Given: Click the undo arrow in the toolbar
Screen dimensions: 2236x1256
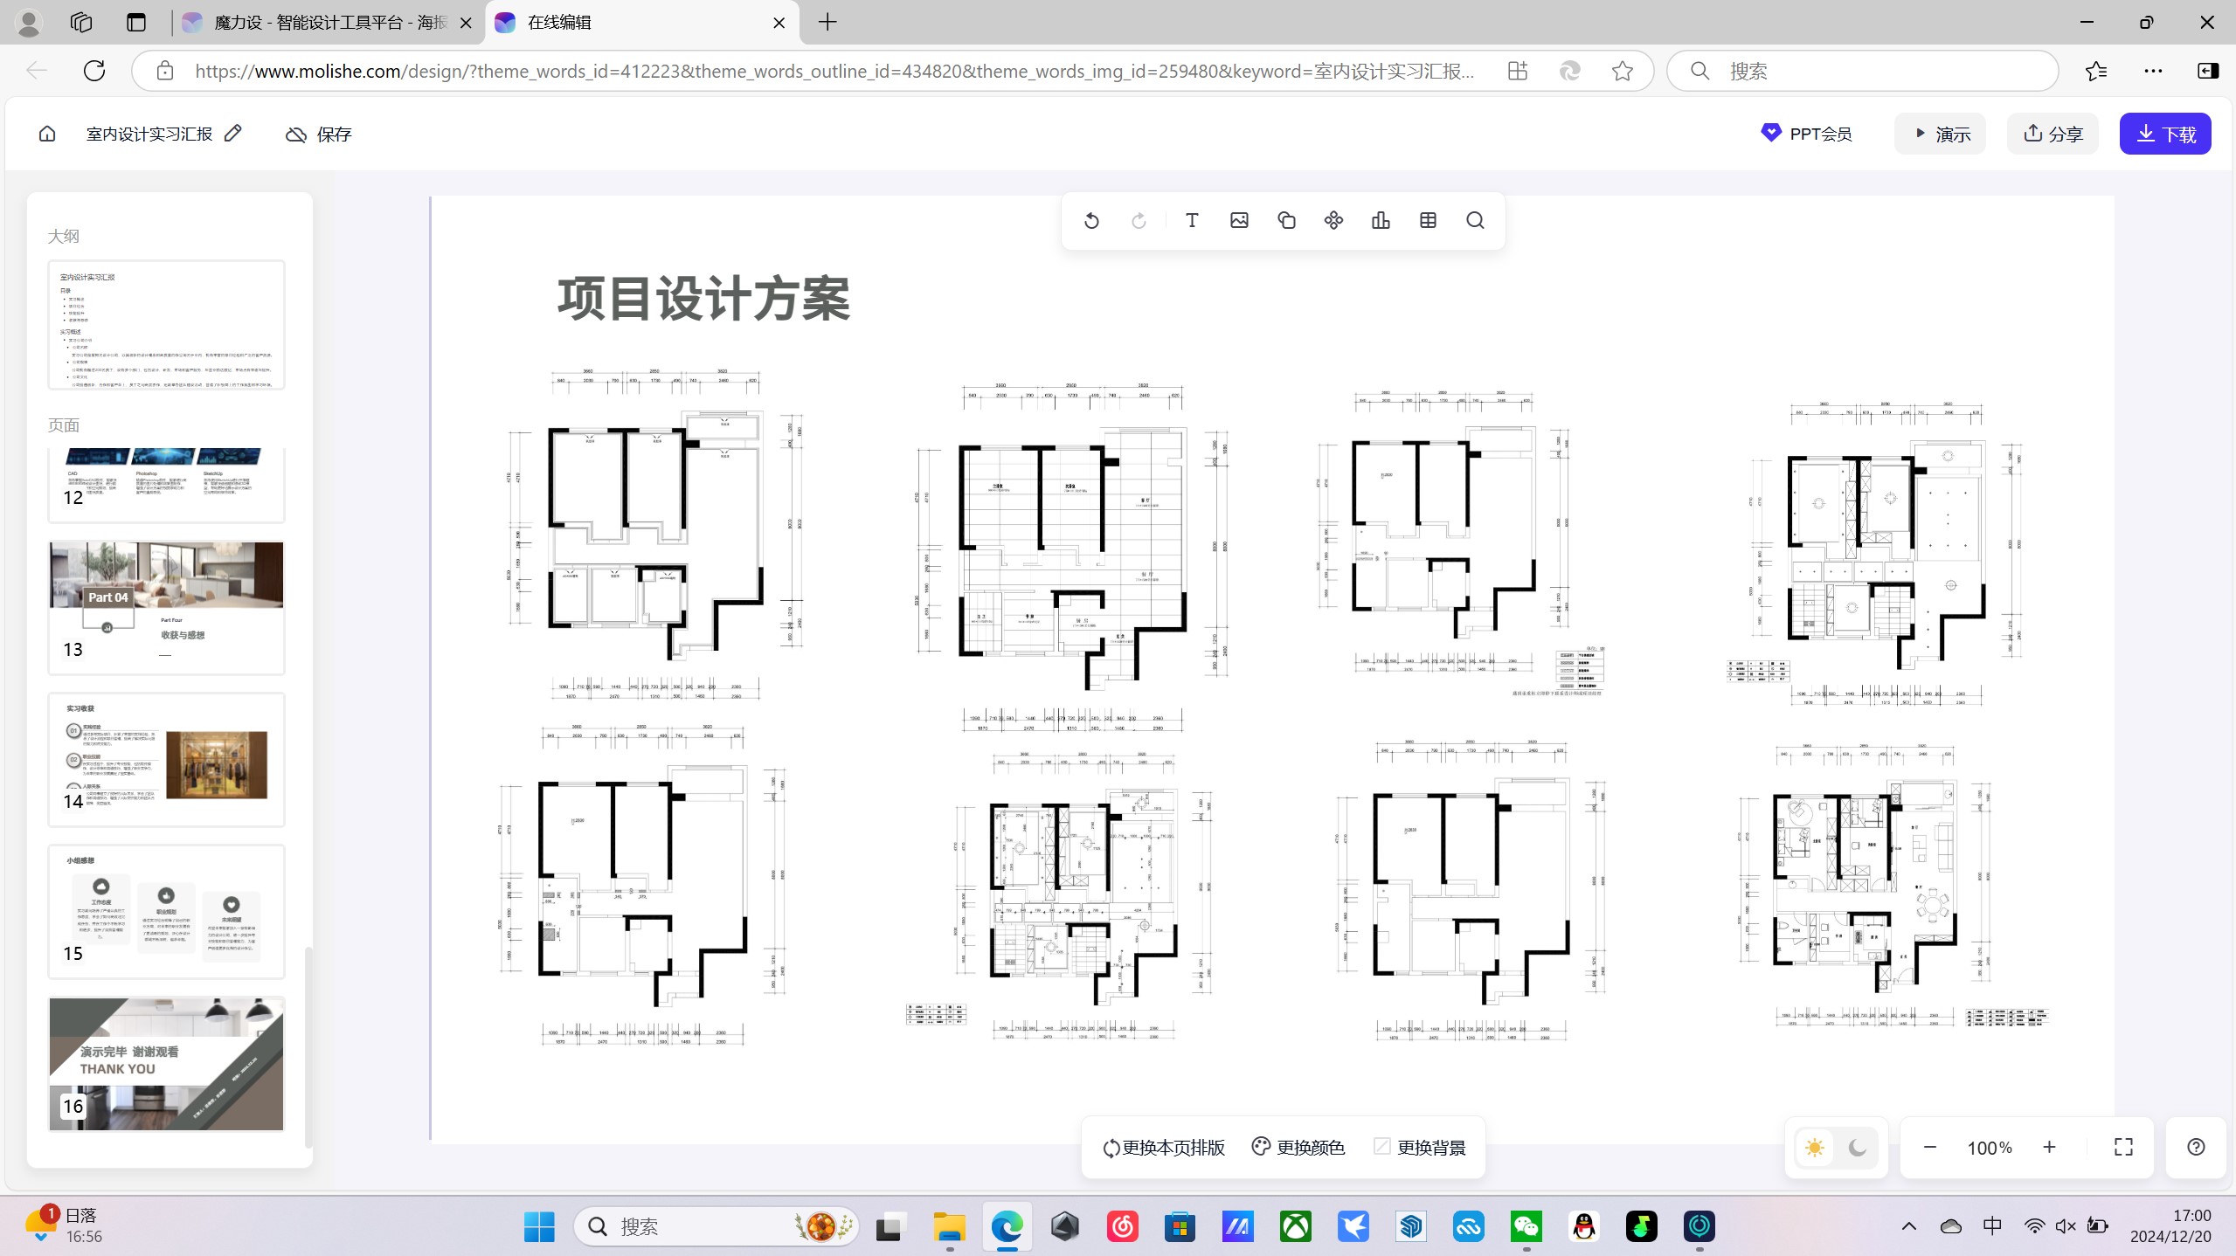Looking at the screenshot, I should (x=1091, y=221).
